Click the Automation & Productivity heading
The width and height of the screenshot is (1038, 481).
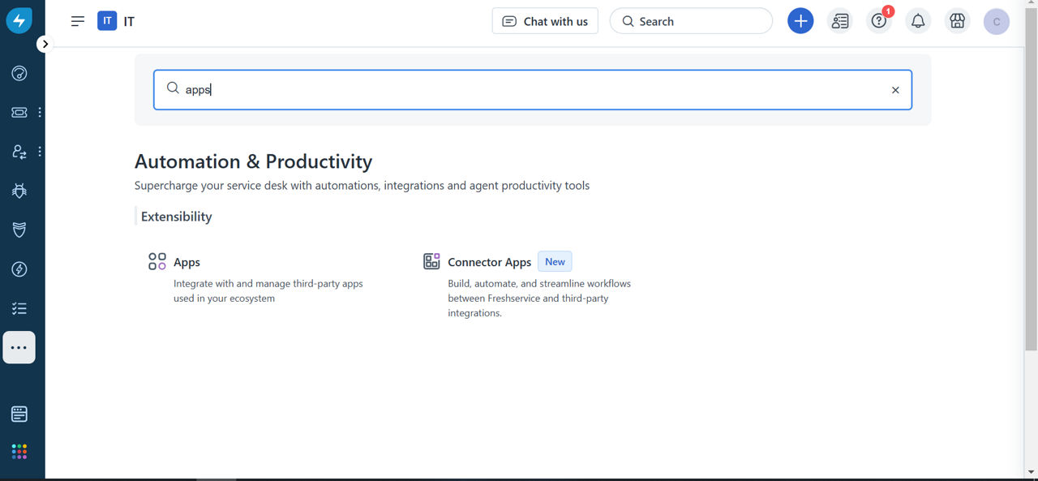(253, 161)
